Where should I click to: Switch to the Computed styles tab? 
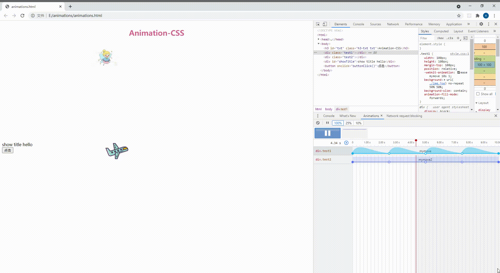[441, 31]
